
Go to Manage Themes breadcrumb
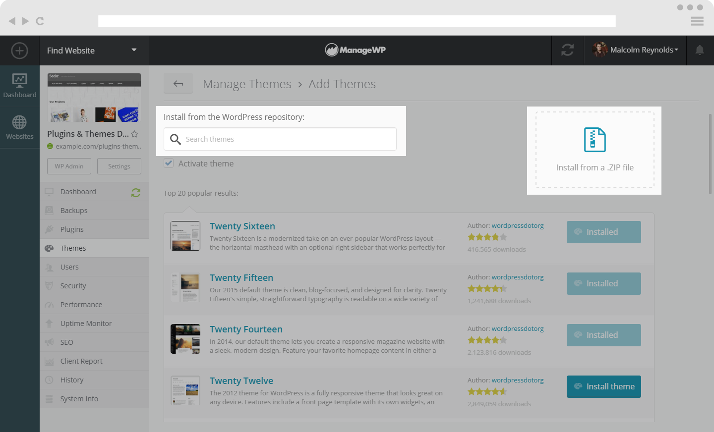(x=247, y=84)
